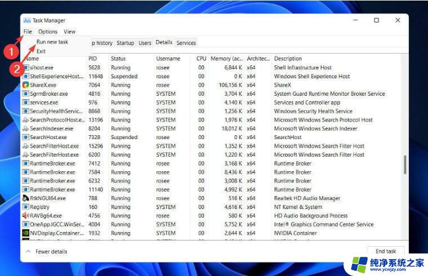428x276 pixels.
Task: Switch to the Users tab
Action: click(x=145, y=43)
